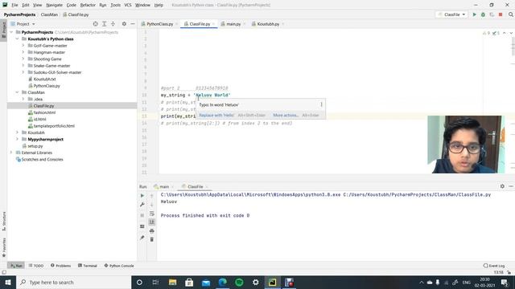515x289 pixels.
Task: Open the Problems tool window
Action: (61, 266)
